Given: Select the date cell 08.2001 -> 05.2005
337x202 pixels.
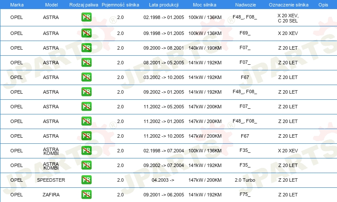Looking at the screenshot, I should click(x=164, y=63).
